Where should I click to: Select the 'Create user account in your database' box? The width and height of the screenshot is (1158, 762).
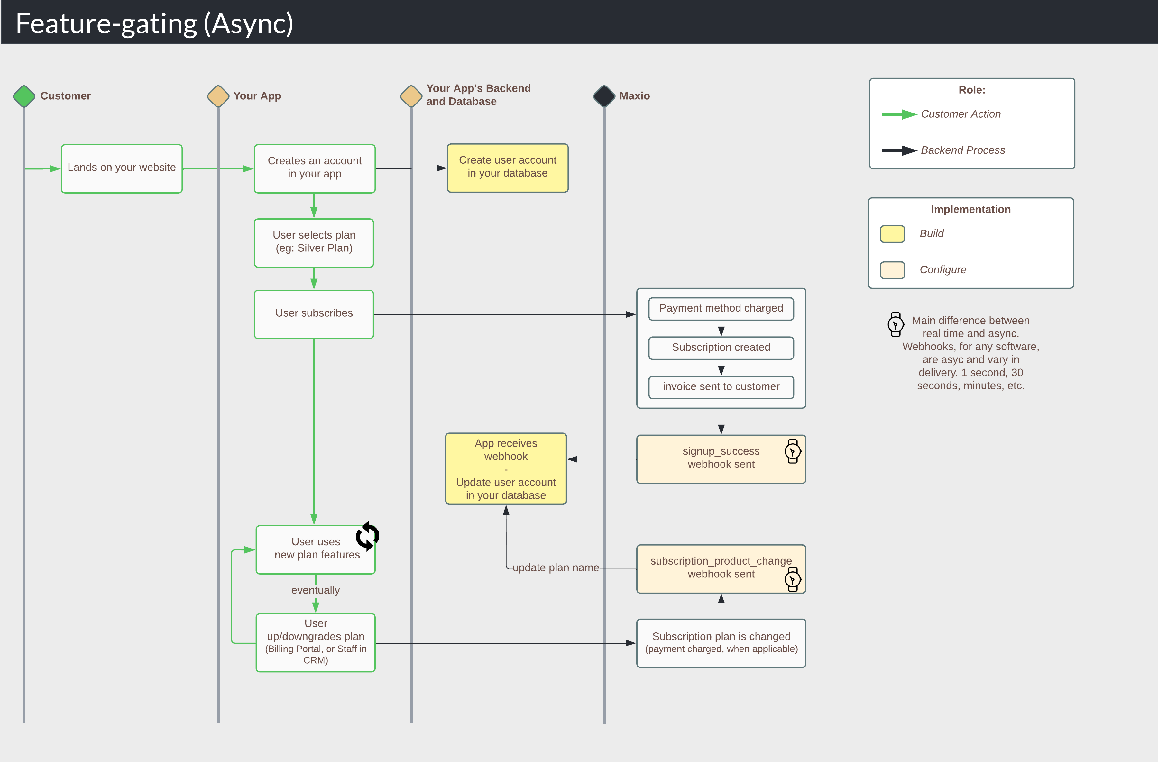[508, 168]
